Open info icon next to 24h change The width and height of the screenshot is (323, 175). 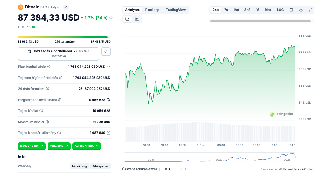(x=111, y=17)
